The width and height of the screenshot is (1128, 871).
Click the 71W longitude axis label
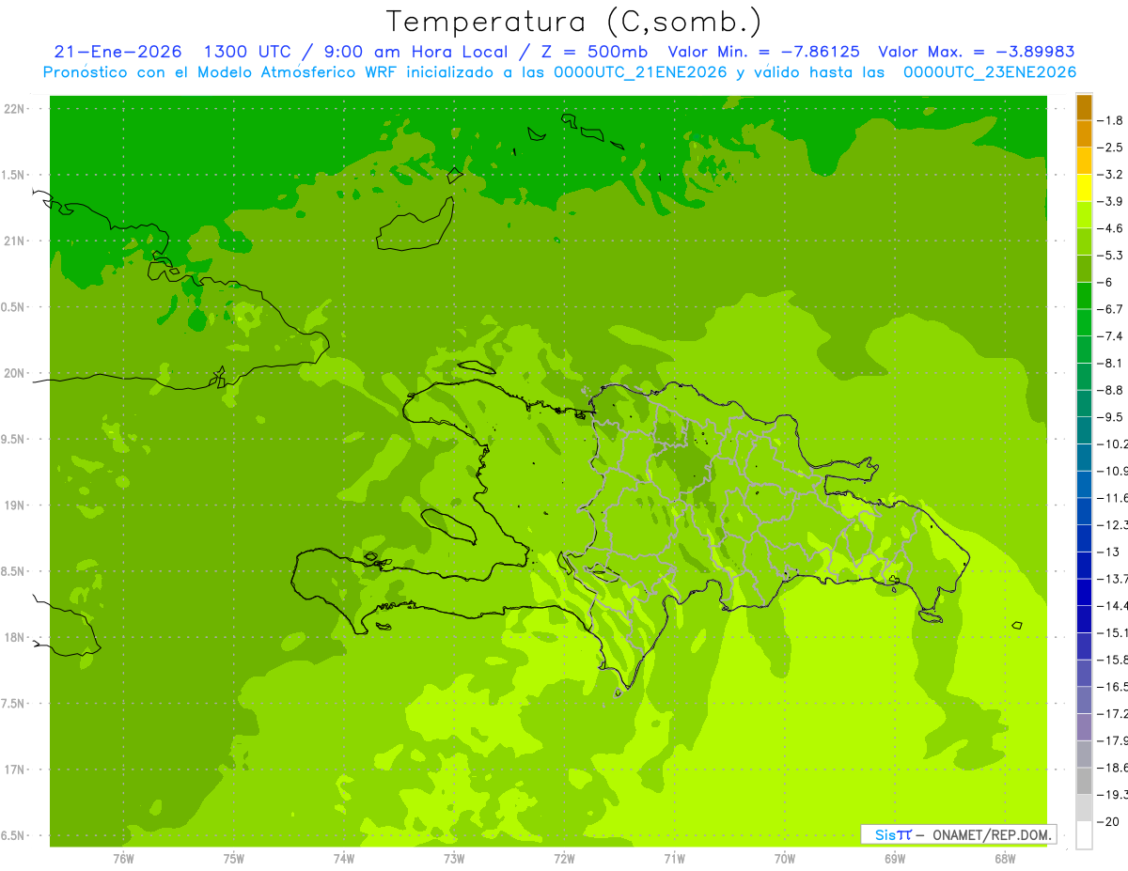point(674,858)
